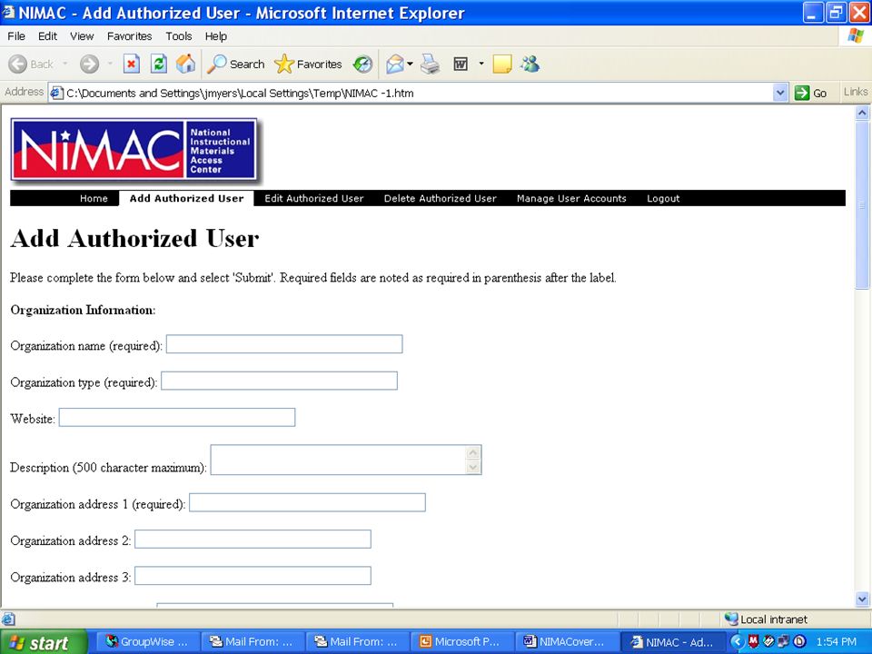Open the File menu
Screen dimensions: 872x654
16,36
